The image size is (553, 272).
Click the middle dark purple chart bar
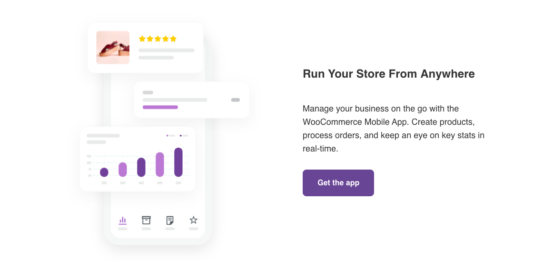[141, 167]
